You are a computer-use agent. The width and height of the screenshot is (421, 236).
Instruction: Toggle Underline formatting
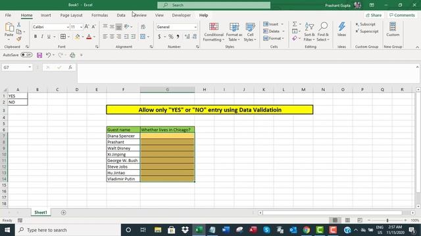(49, 37)
